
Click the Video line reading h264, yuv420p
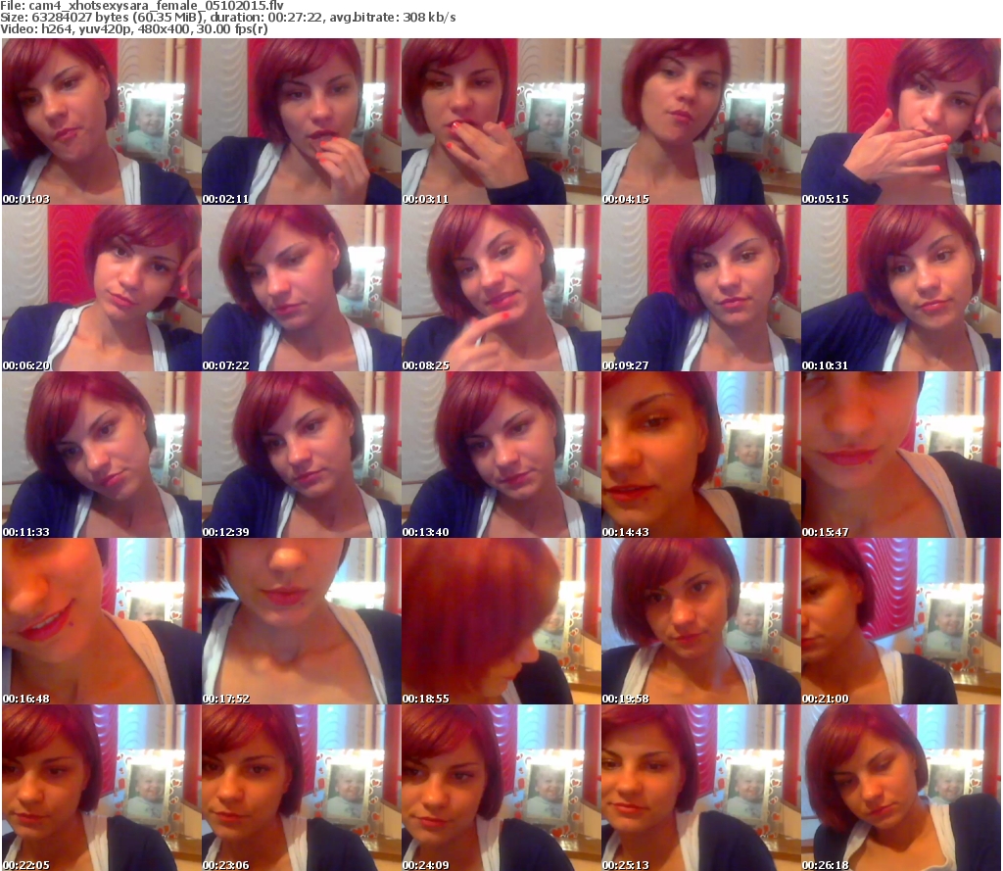coord(134,29)
